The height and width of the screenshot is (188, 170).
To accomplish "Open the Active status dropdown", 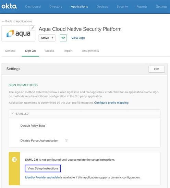I will point(47,38).
